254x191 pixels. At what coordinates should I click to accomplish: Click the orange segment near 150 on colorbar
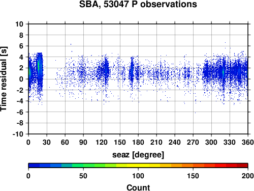193,166
